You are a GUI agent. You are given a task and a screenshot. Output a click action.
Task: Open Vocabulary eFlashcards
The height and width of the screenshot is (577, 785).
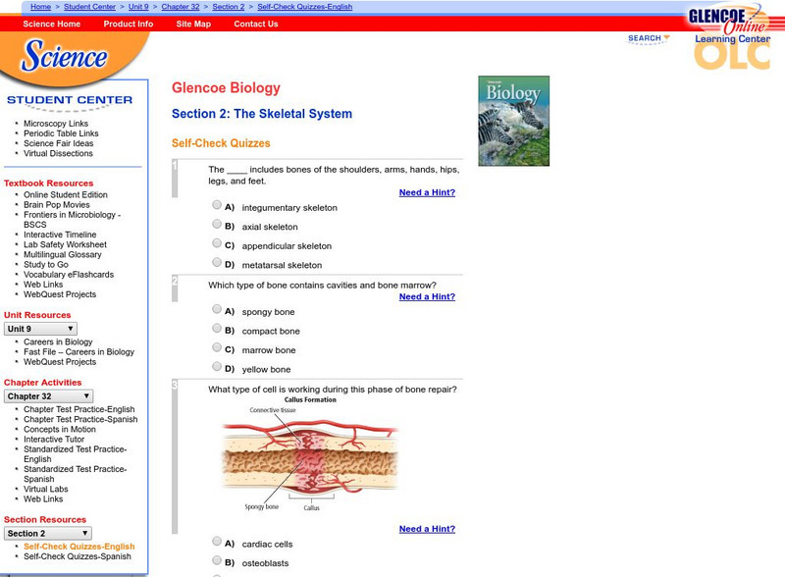[x=69, y=275]
